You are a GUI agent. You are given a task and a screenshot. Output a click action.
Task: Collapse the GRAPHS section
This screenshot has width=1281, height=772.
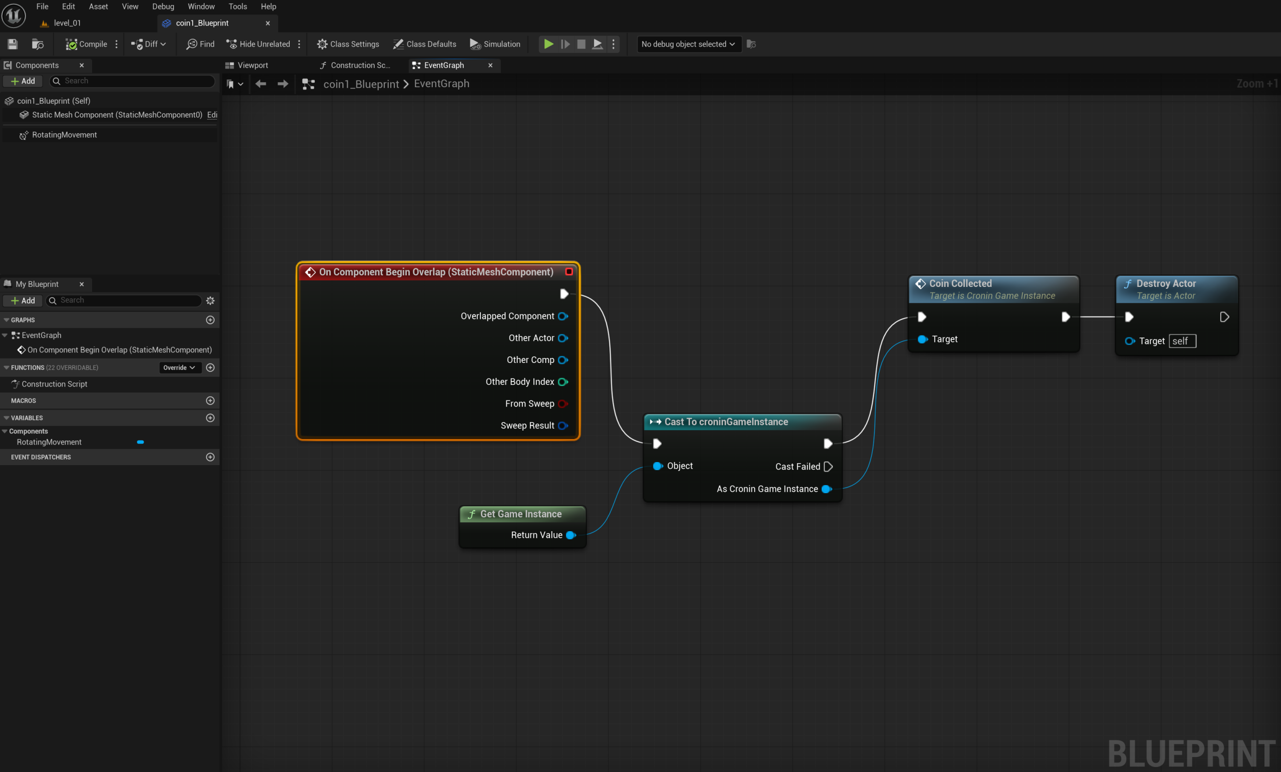[6, 320]
